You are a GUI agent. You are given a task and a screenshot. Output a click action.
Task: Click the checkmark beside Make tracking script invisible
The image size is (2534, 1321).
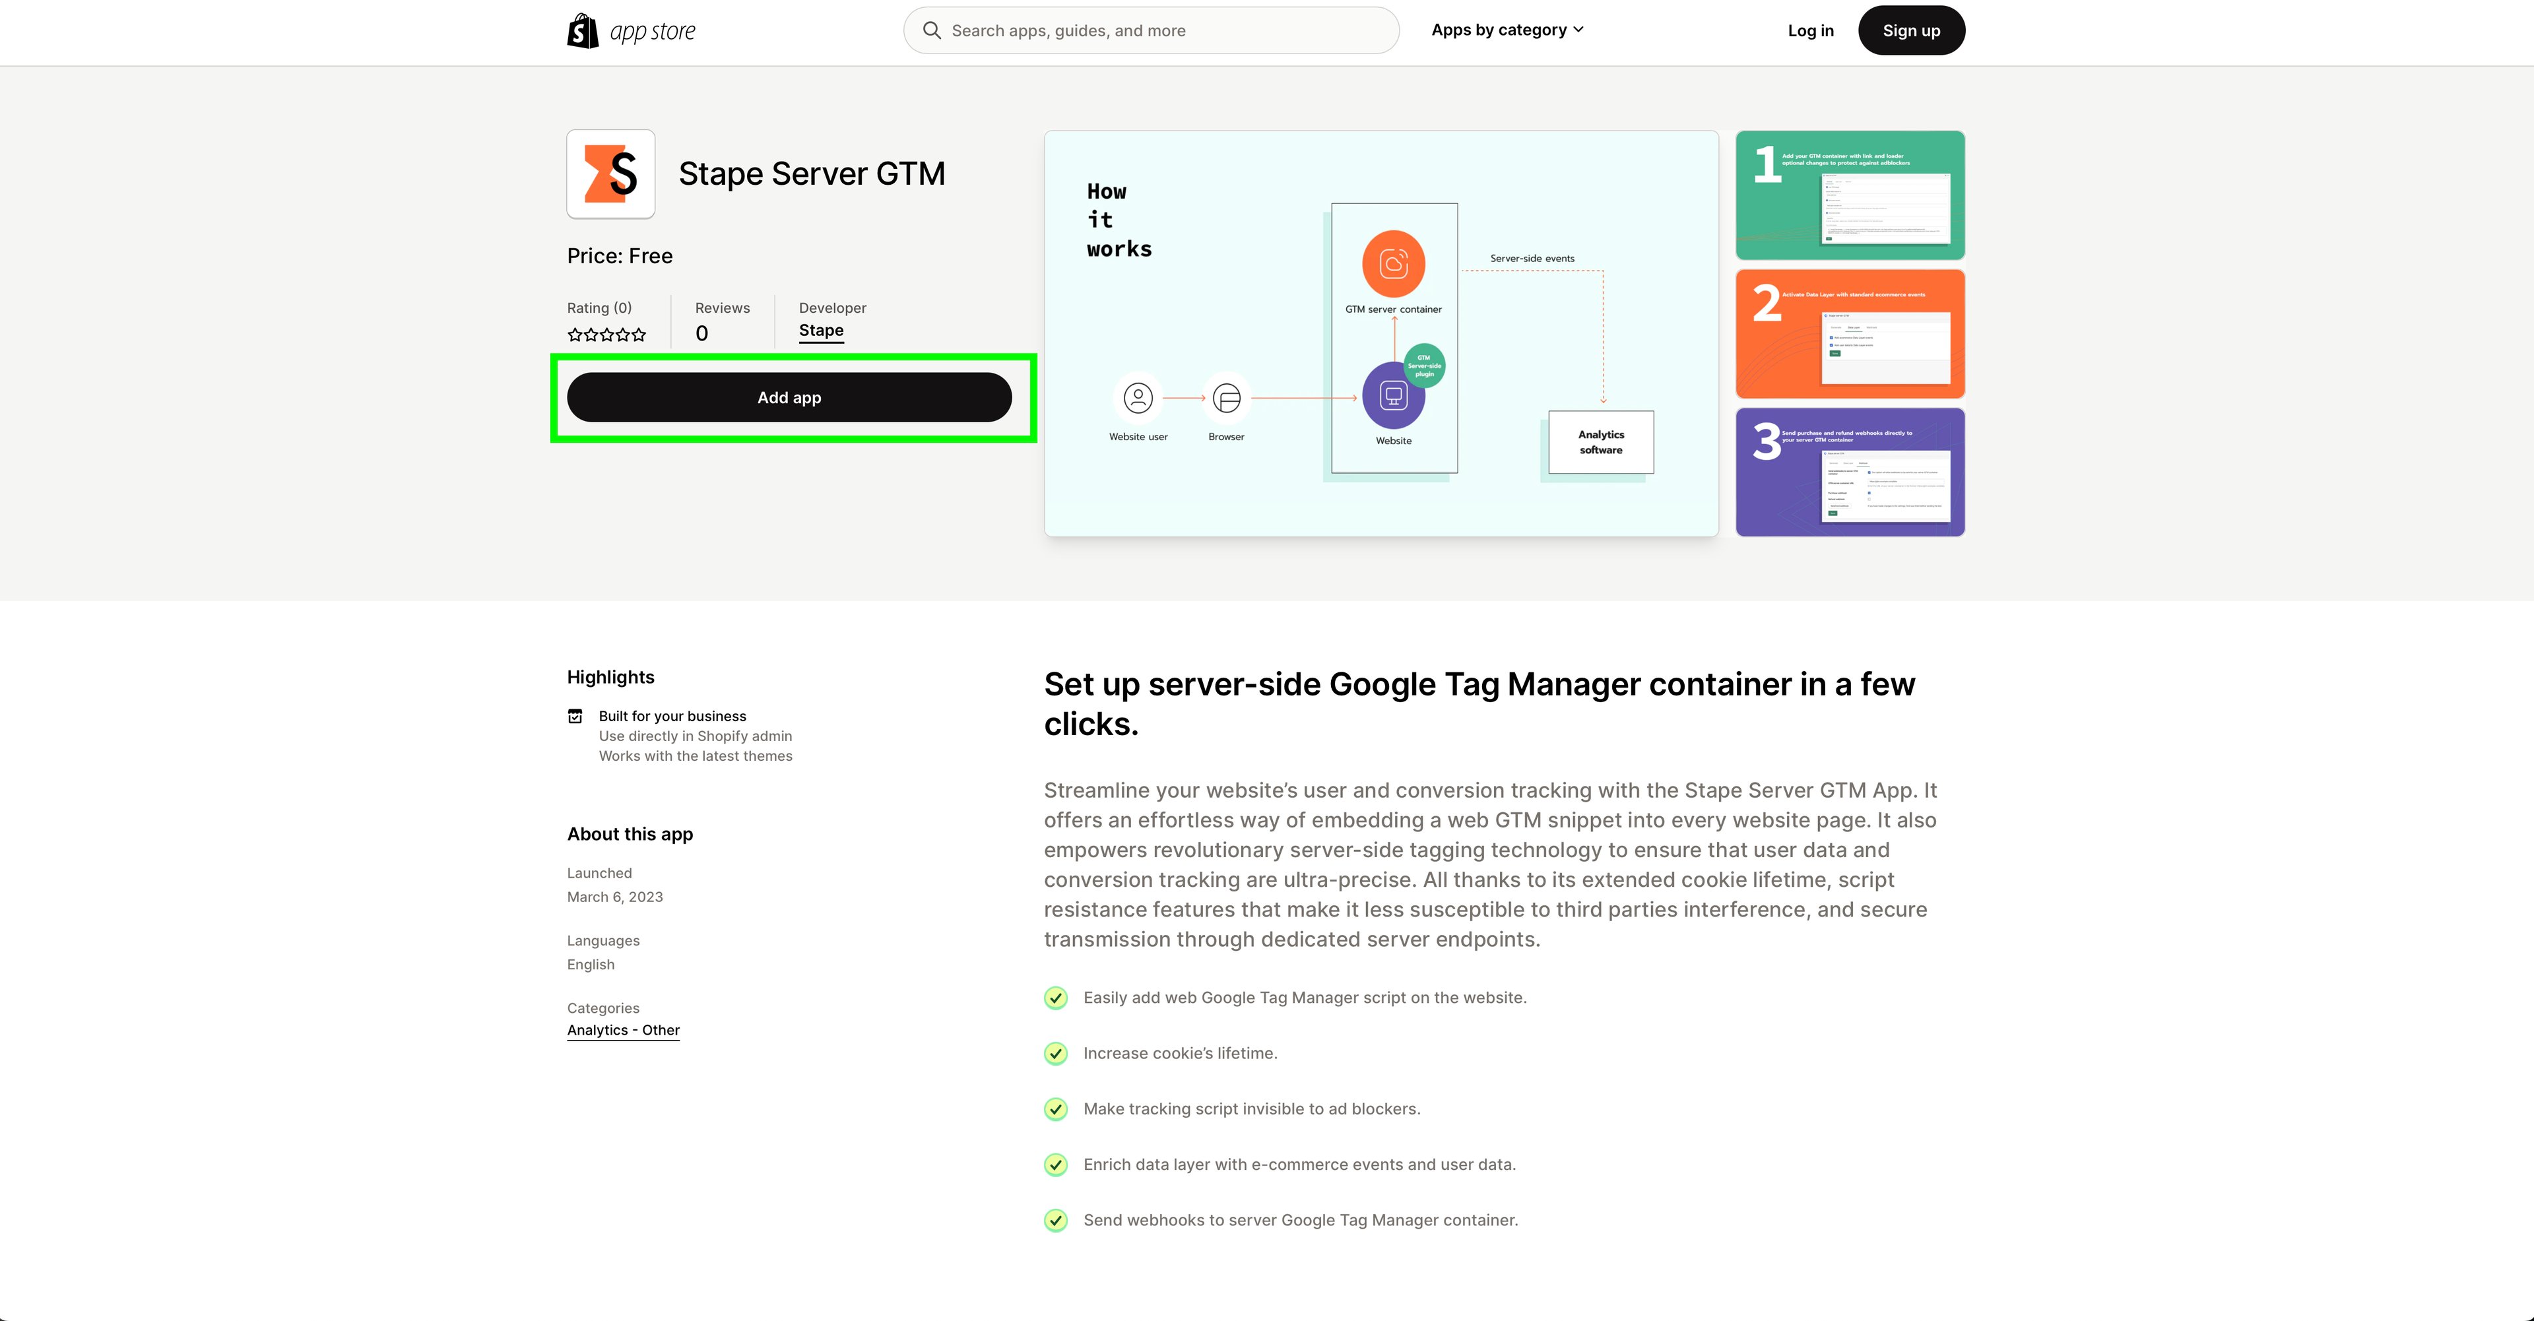pyautogui.click(x=1056, y=1110)
